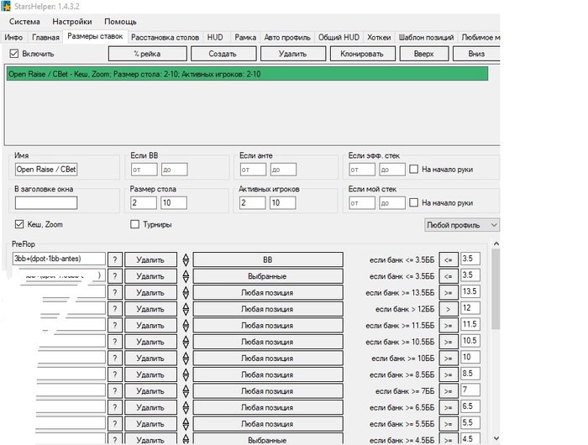588x445 pixels.
Task: Click the help "?" button in the first PreFlop row
Action: (115, 259)
